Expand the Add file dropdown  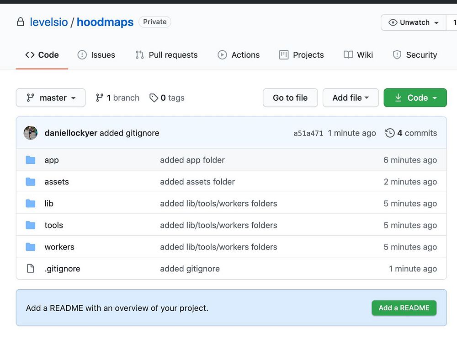point(351,98)
